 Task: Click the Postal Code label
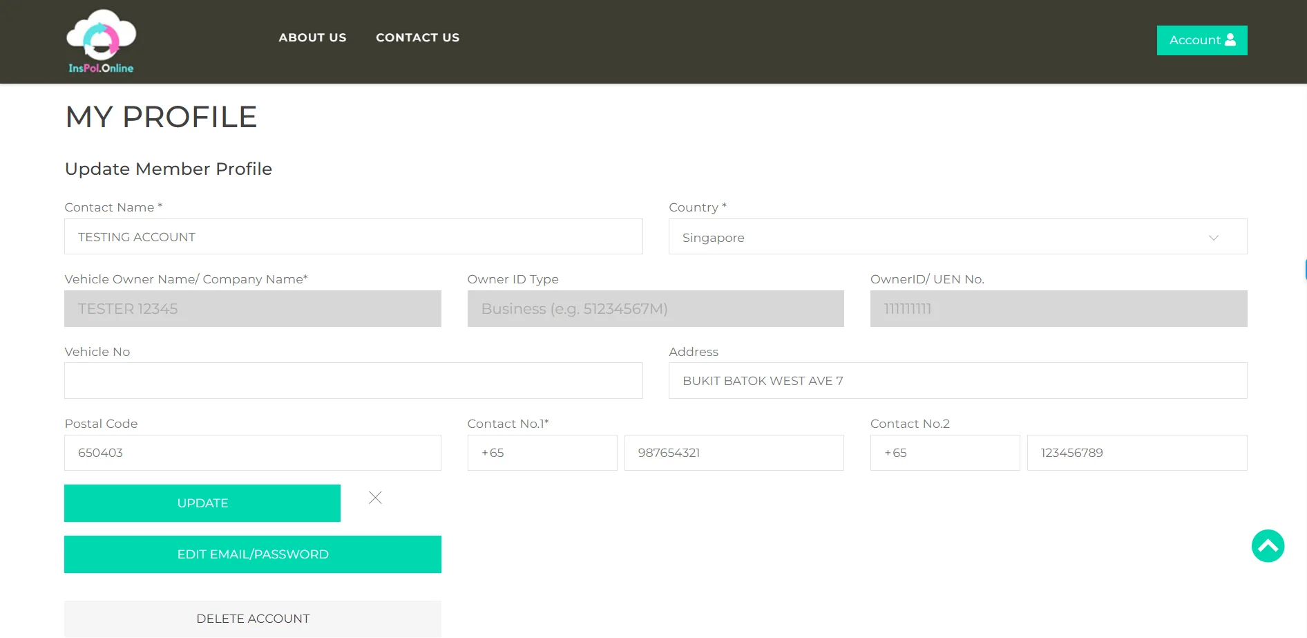(x=101, y=424)
